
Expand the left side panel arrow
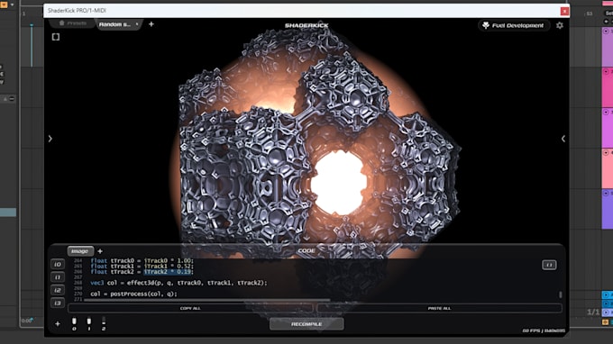[50, 139]
